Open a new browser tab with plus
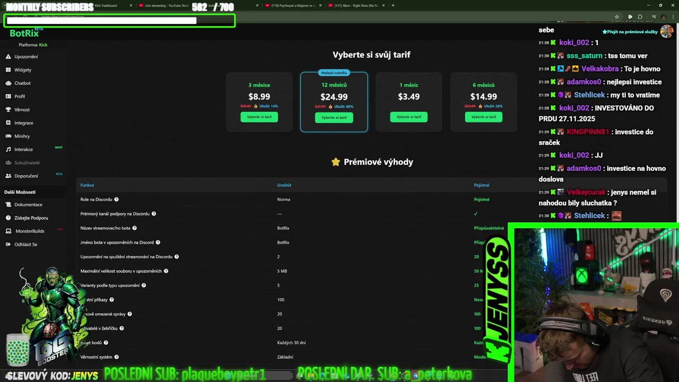Image resolution: width=679 pixels, height=382 pixels. [x=393, y=5]
